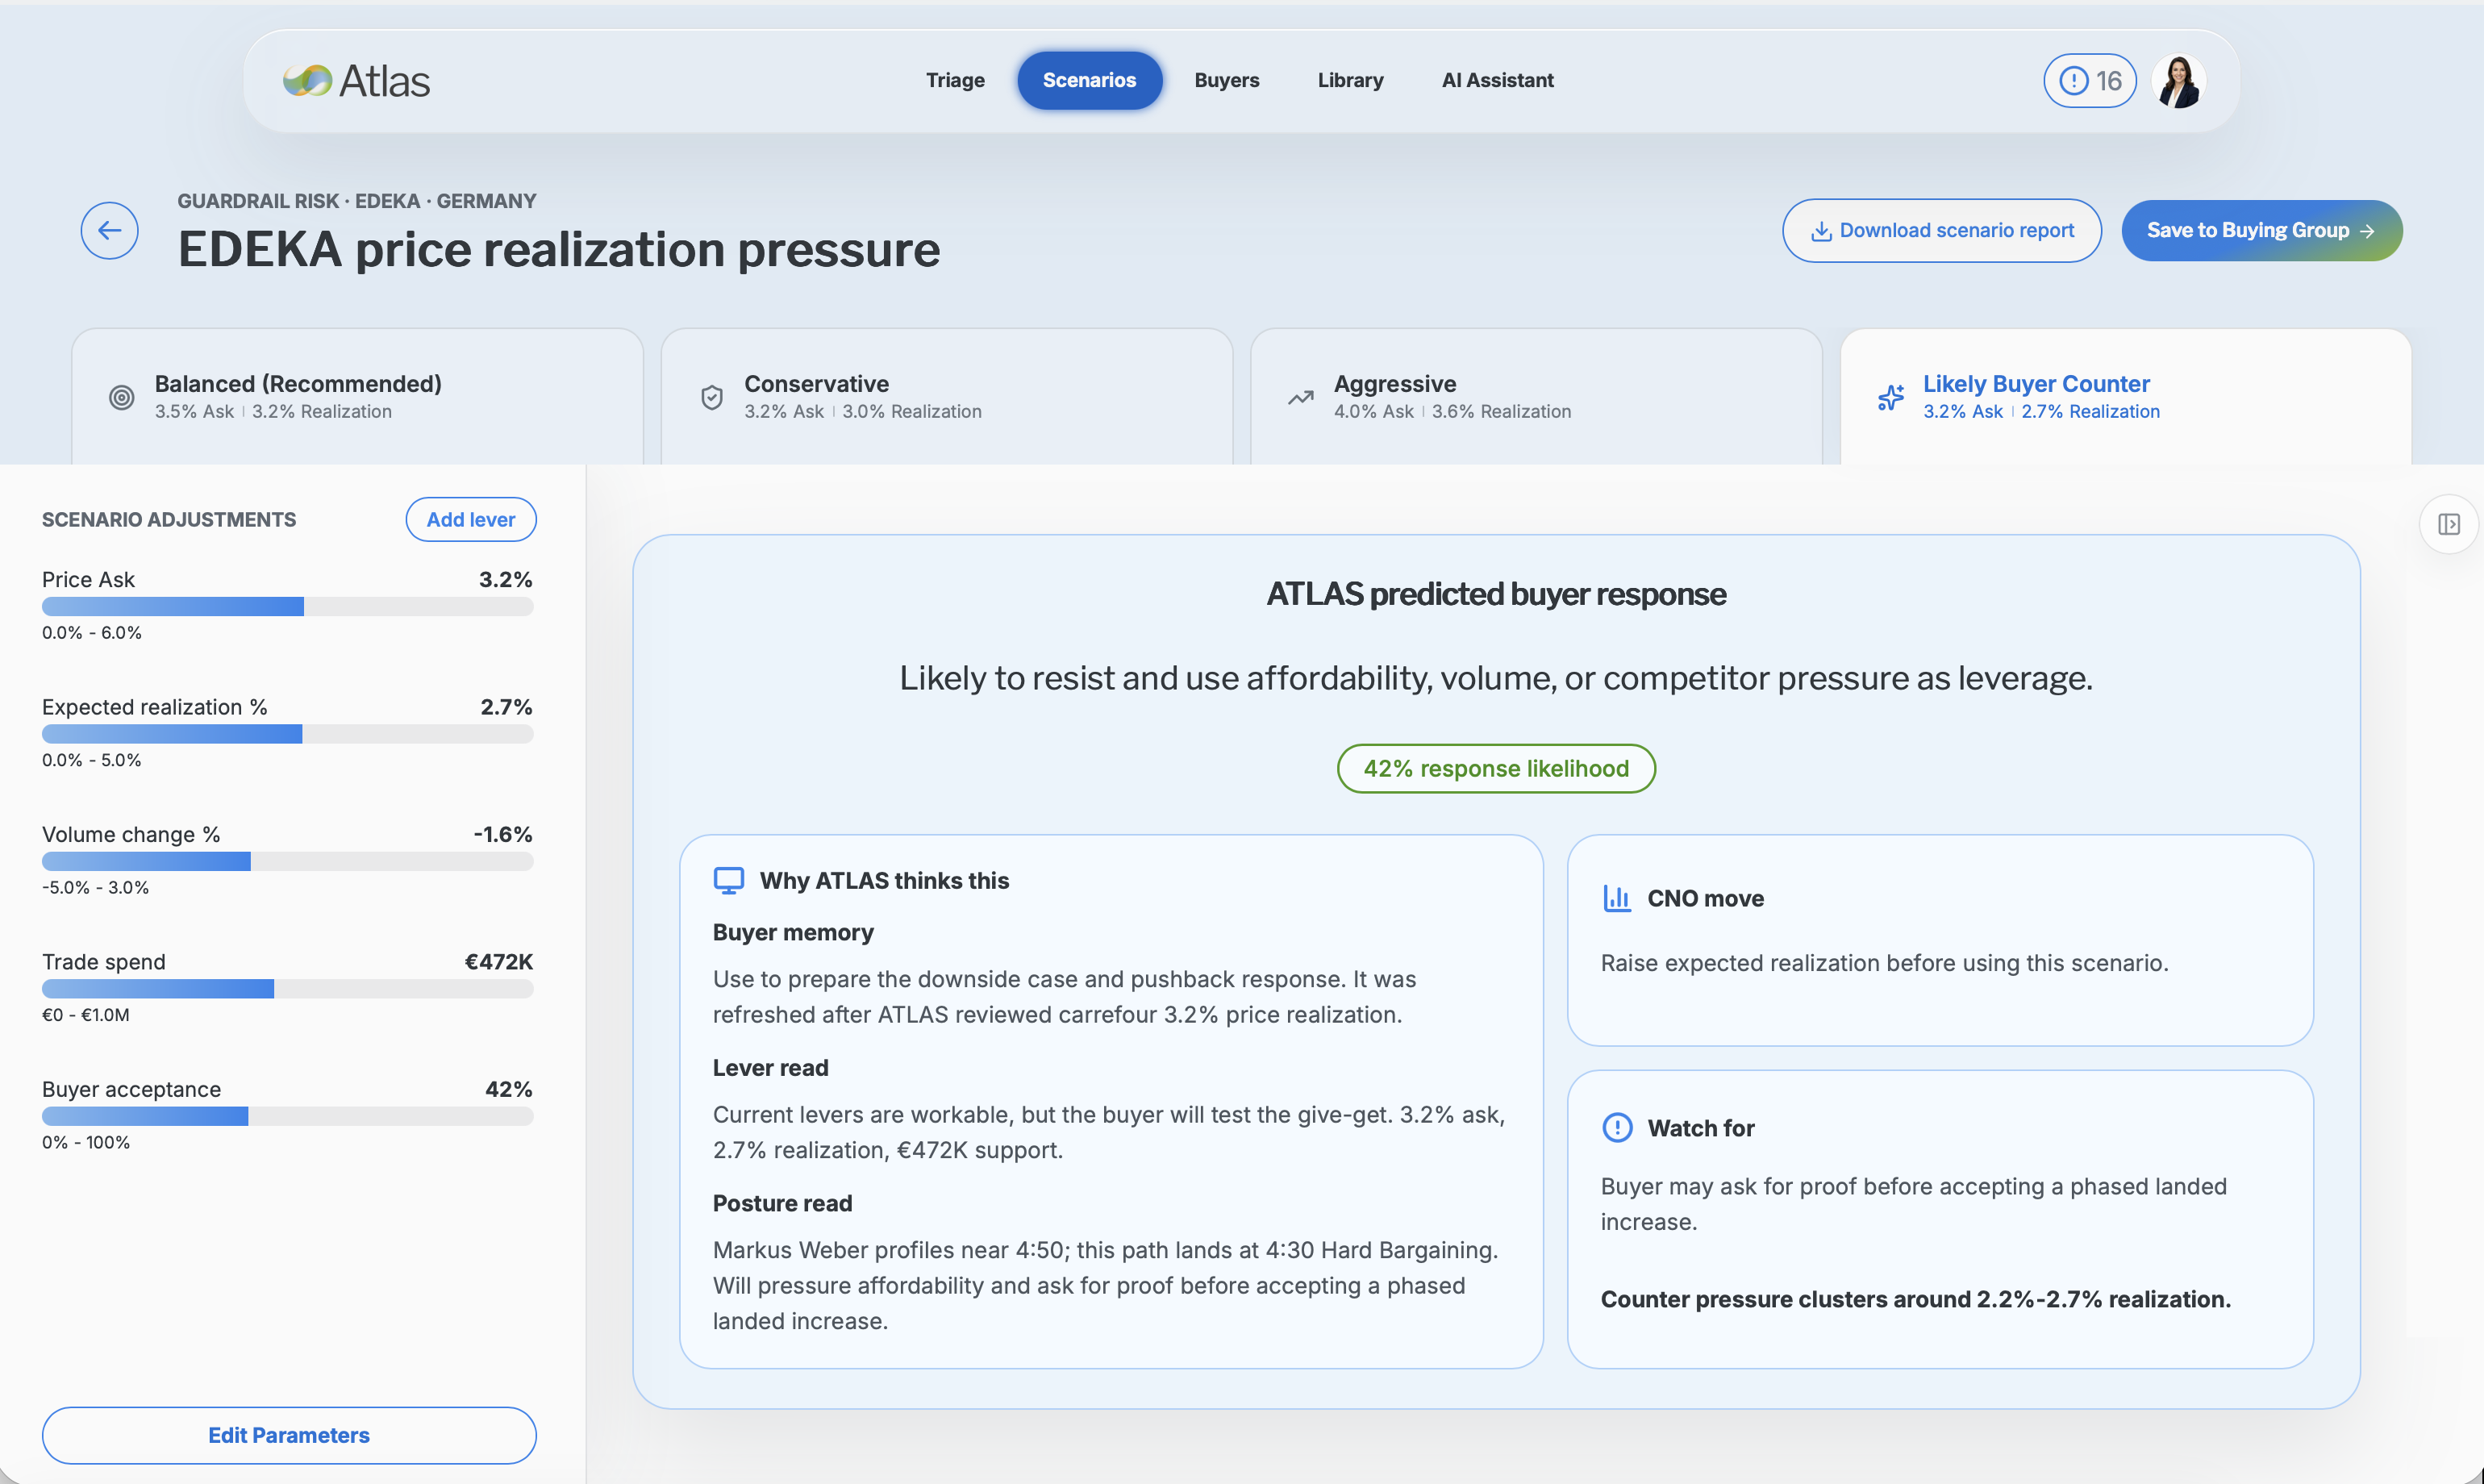Adjust the Price Ask slider
The width and height of the screenshot is (2484, 1484).
tap(288, 607)
